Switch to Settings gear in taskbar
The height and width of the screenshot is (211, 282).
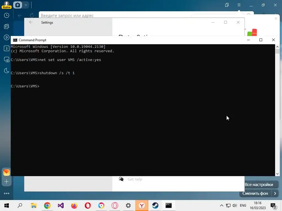tap(128, 206)
